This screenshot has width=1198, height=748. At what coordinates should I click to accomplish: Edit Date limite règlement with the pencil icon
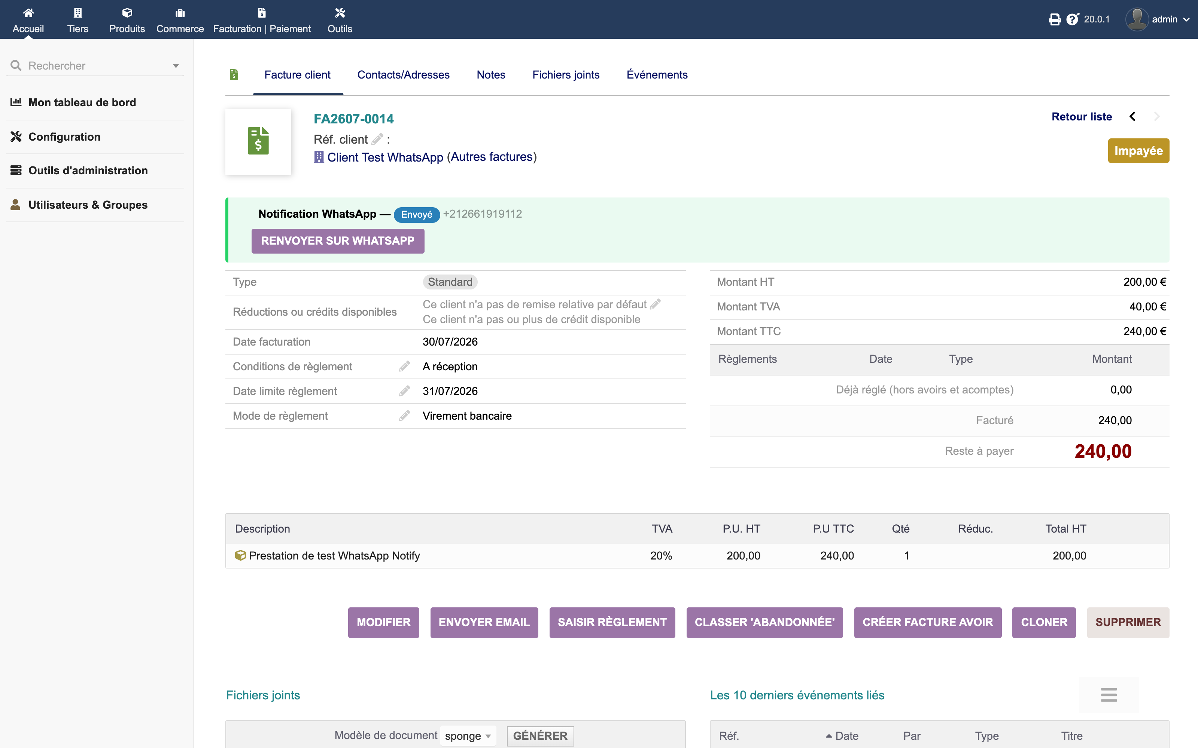(404, 391)
